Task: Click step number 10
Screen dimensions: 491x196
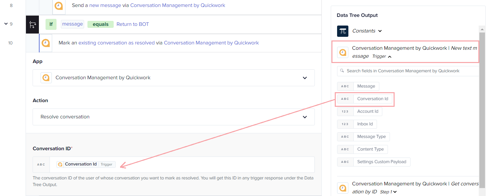Action: pyautogui.click(x=10, y=43)
